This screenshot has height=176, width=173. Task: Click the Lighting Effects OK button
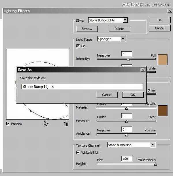159,20
